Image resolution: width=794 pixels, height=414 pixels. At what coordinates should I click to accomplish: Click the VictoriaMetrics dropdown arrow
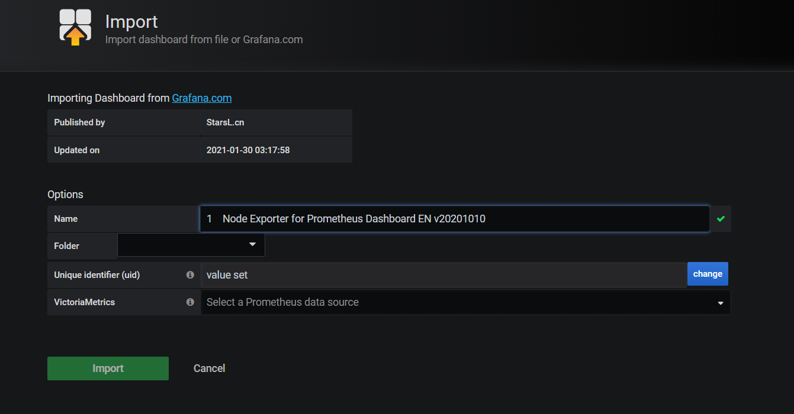[x=721, y=303]
